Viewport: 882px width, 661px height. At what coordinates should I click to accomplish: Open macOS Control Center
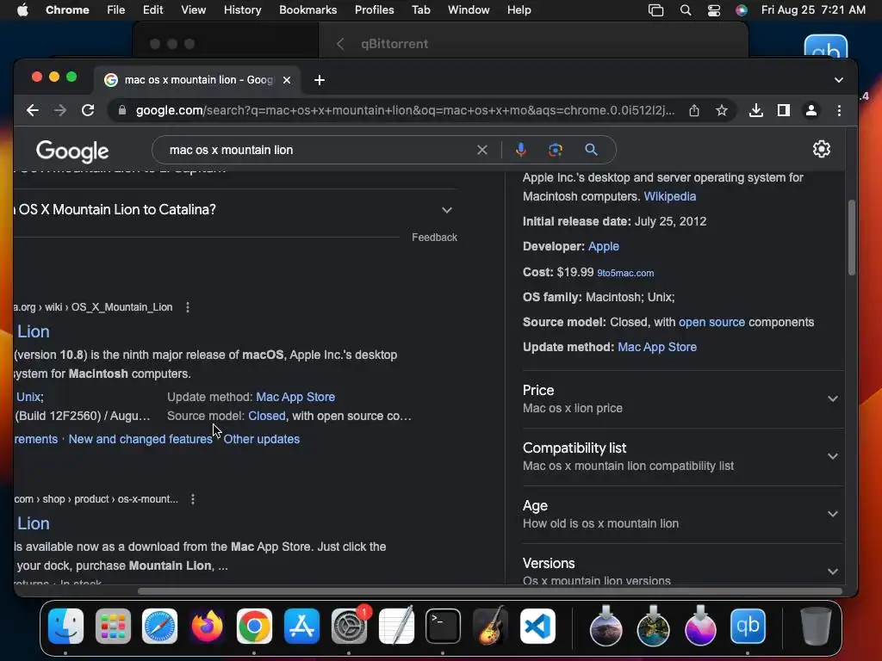click(714, 10)
